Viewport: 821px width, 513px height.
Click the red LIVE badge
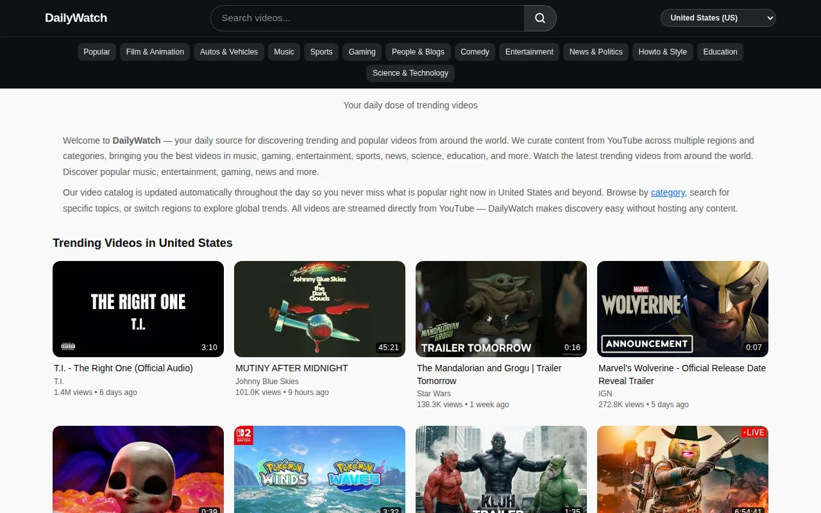click(754, 432)
